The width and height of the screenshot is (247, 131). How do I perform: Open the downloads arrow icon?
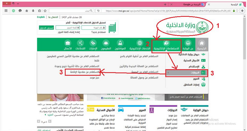33,11
